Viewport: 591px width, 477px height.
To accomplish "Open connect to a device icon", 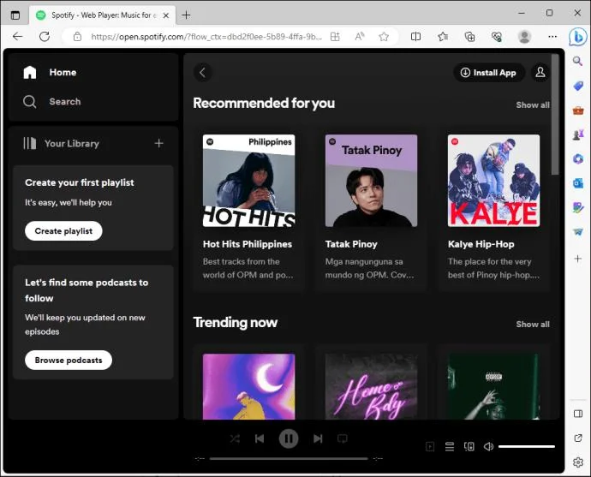I will click(469, 446).
